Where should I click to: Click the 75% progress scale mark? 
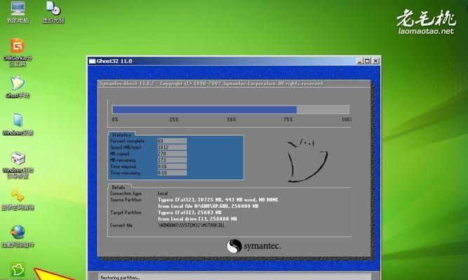(x=288, y=120)
